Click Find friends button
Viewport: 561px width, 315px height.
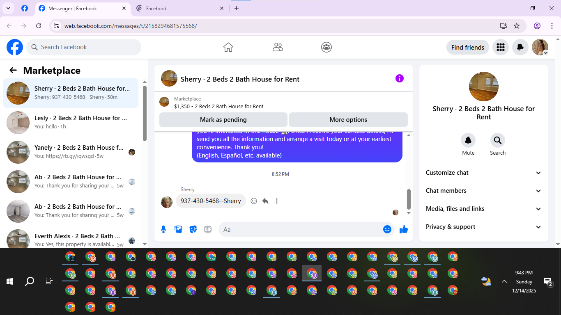click(x=468, y=47)
